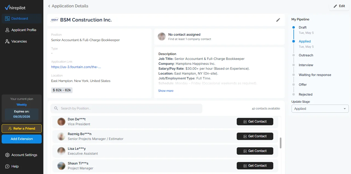This screenshot has height=174, width=351.
Task: Open the Help page
Action: pos(22,166)
